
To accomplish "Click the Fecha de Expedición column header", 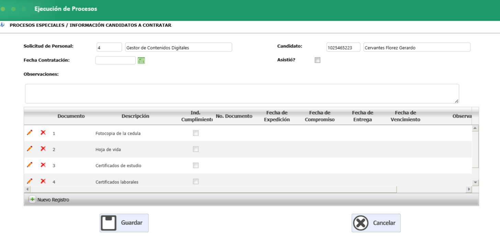I will click(x=277, y=116).
